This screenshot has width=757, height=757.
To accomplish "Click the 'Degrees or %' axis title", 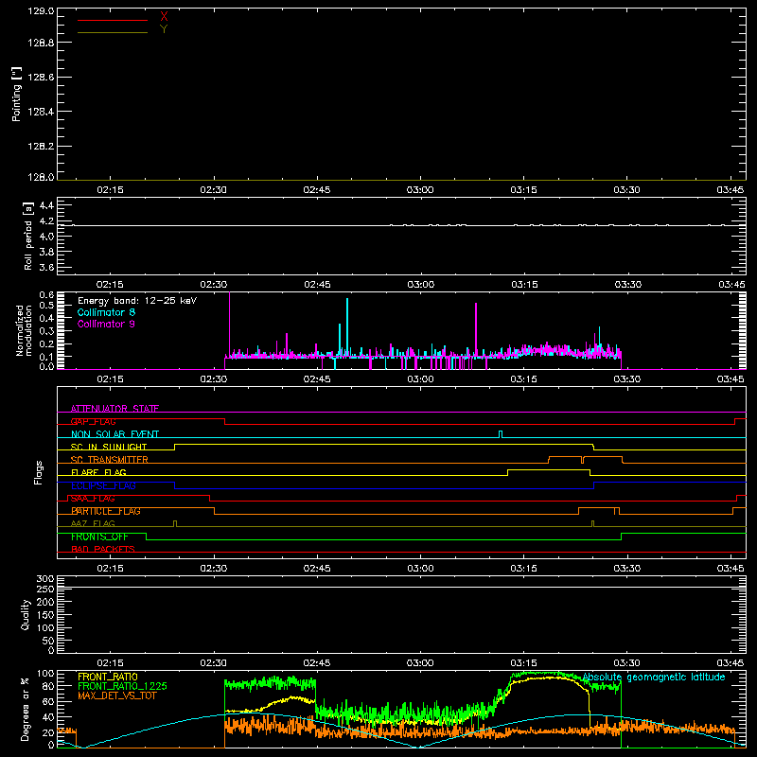I will [x=26, y=709].
